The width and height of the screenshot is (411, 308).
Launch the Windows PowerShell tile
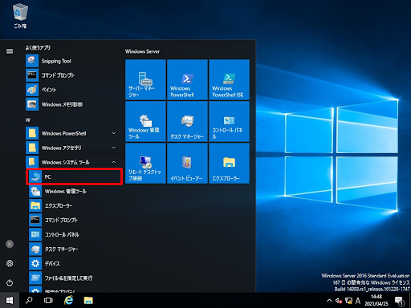187,79
